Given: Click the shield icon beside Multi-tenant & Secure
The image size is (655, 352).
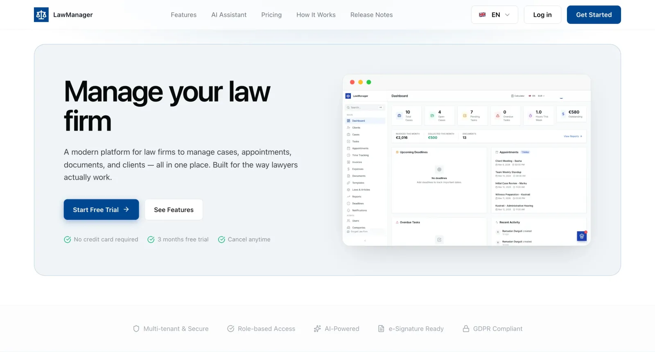Looking at the screenshot, I should pyautogui.click(x=136, y=329).
